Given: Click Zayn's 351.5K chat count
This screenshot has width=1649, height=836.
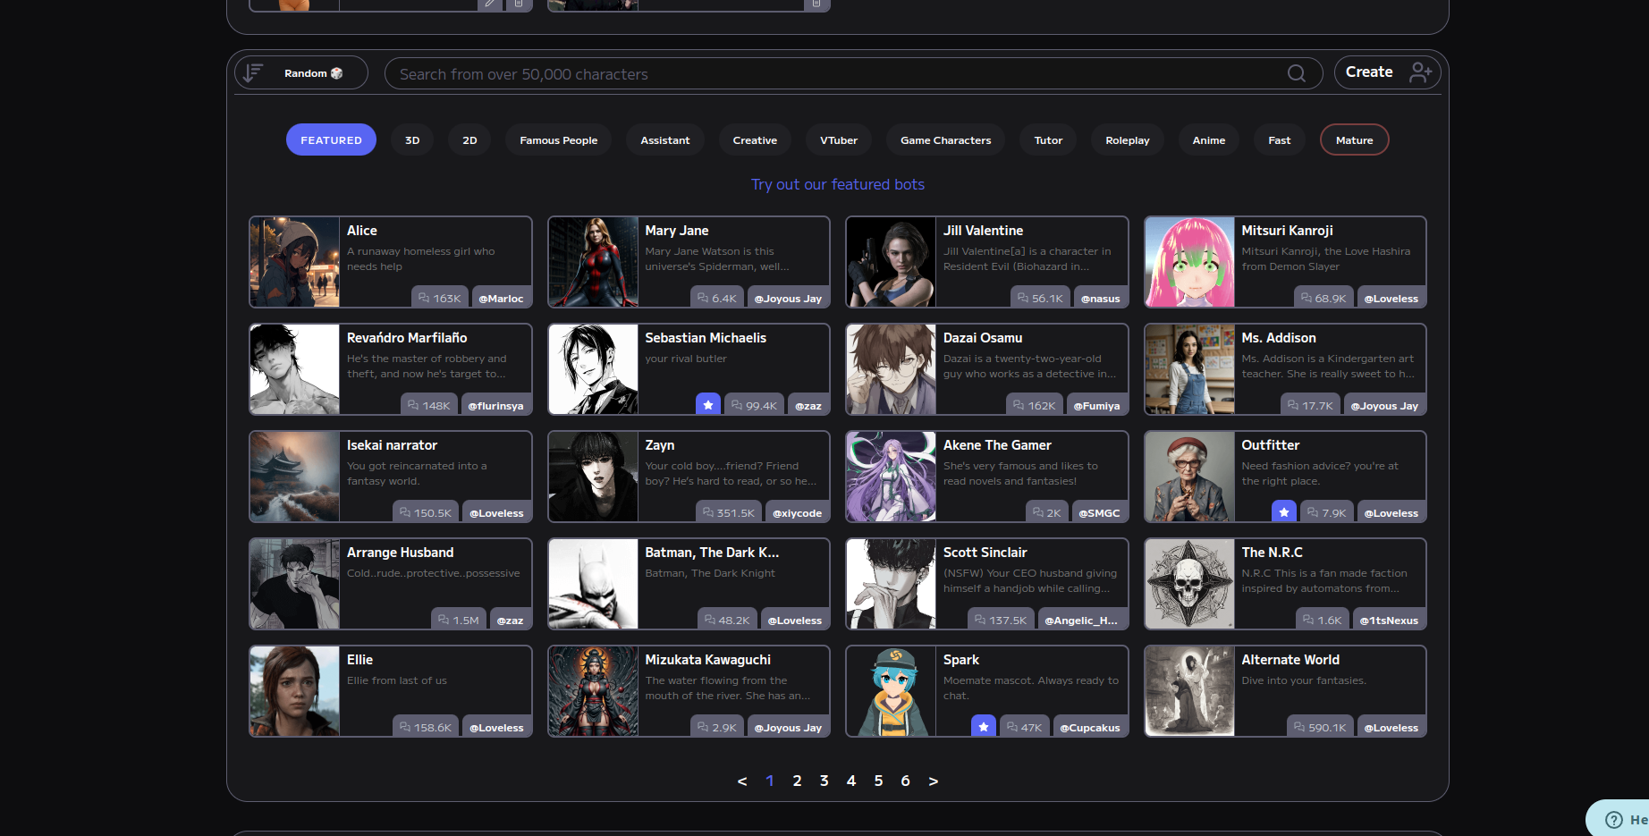Looking at the screenshot, I should pyautogui.click(x=729, y=512).
